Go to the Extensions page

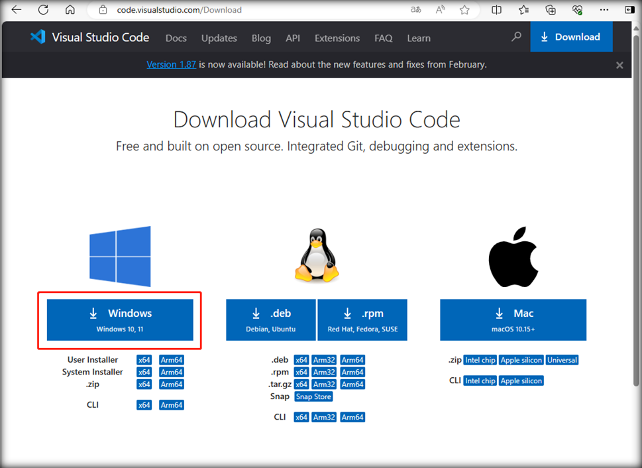pyautogui.click(x=337, y=38)
